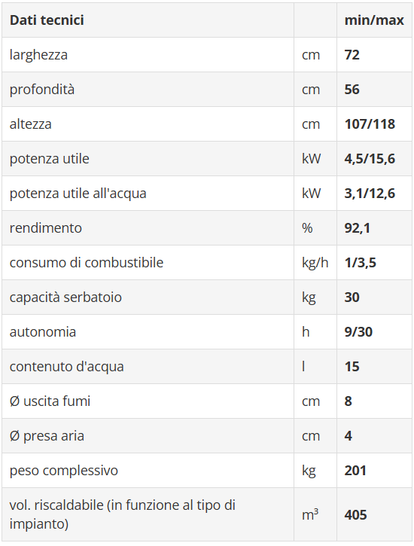Select the rendimento value 92,1
The width and height of the screenshot is (414, 546).
tap(358, 228)
